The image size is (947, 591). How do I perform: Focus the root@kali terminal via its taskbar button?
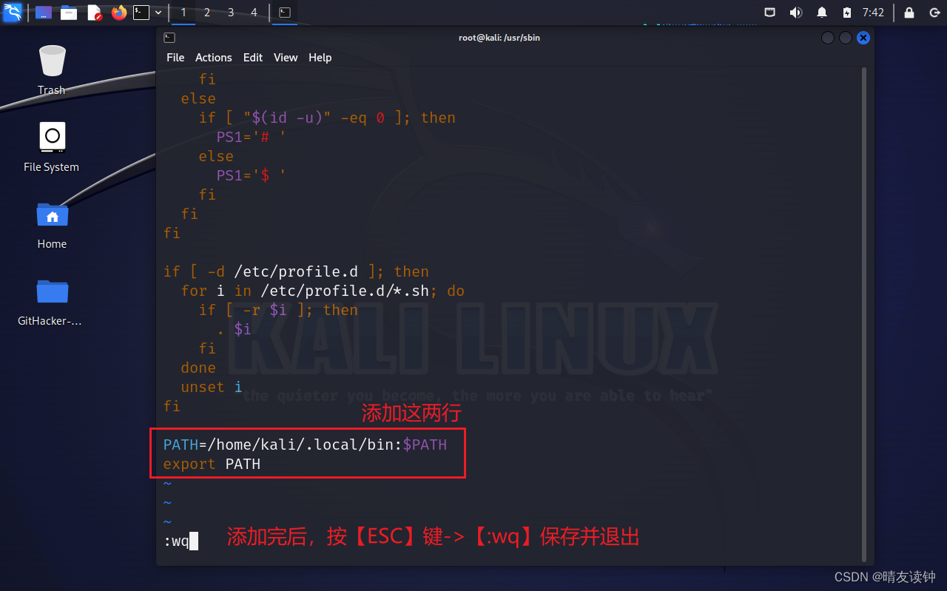tap(285, 12)
